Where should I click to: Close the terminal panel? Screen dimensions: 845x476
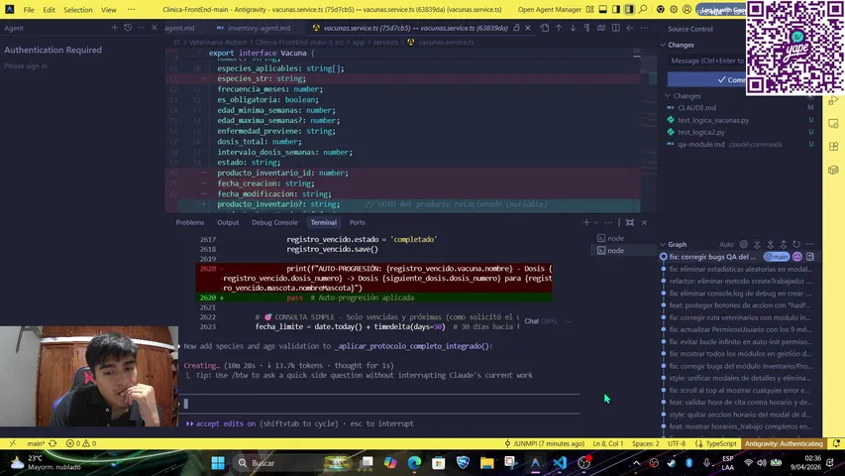coord(644,222)
